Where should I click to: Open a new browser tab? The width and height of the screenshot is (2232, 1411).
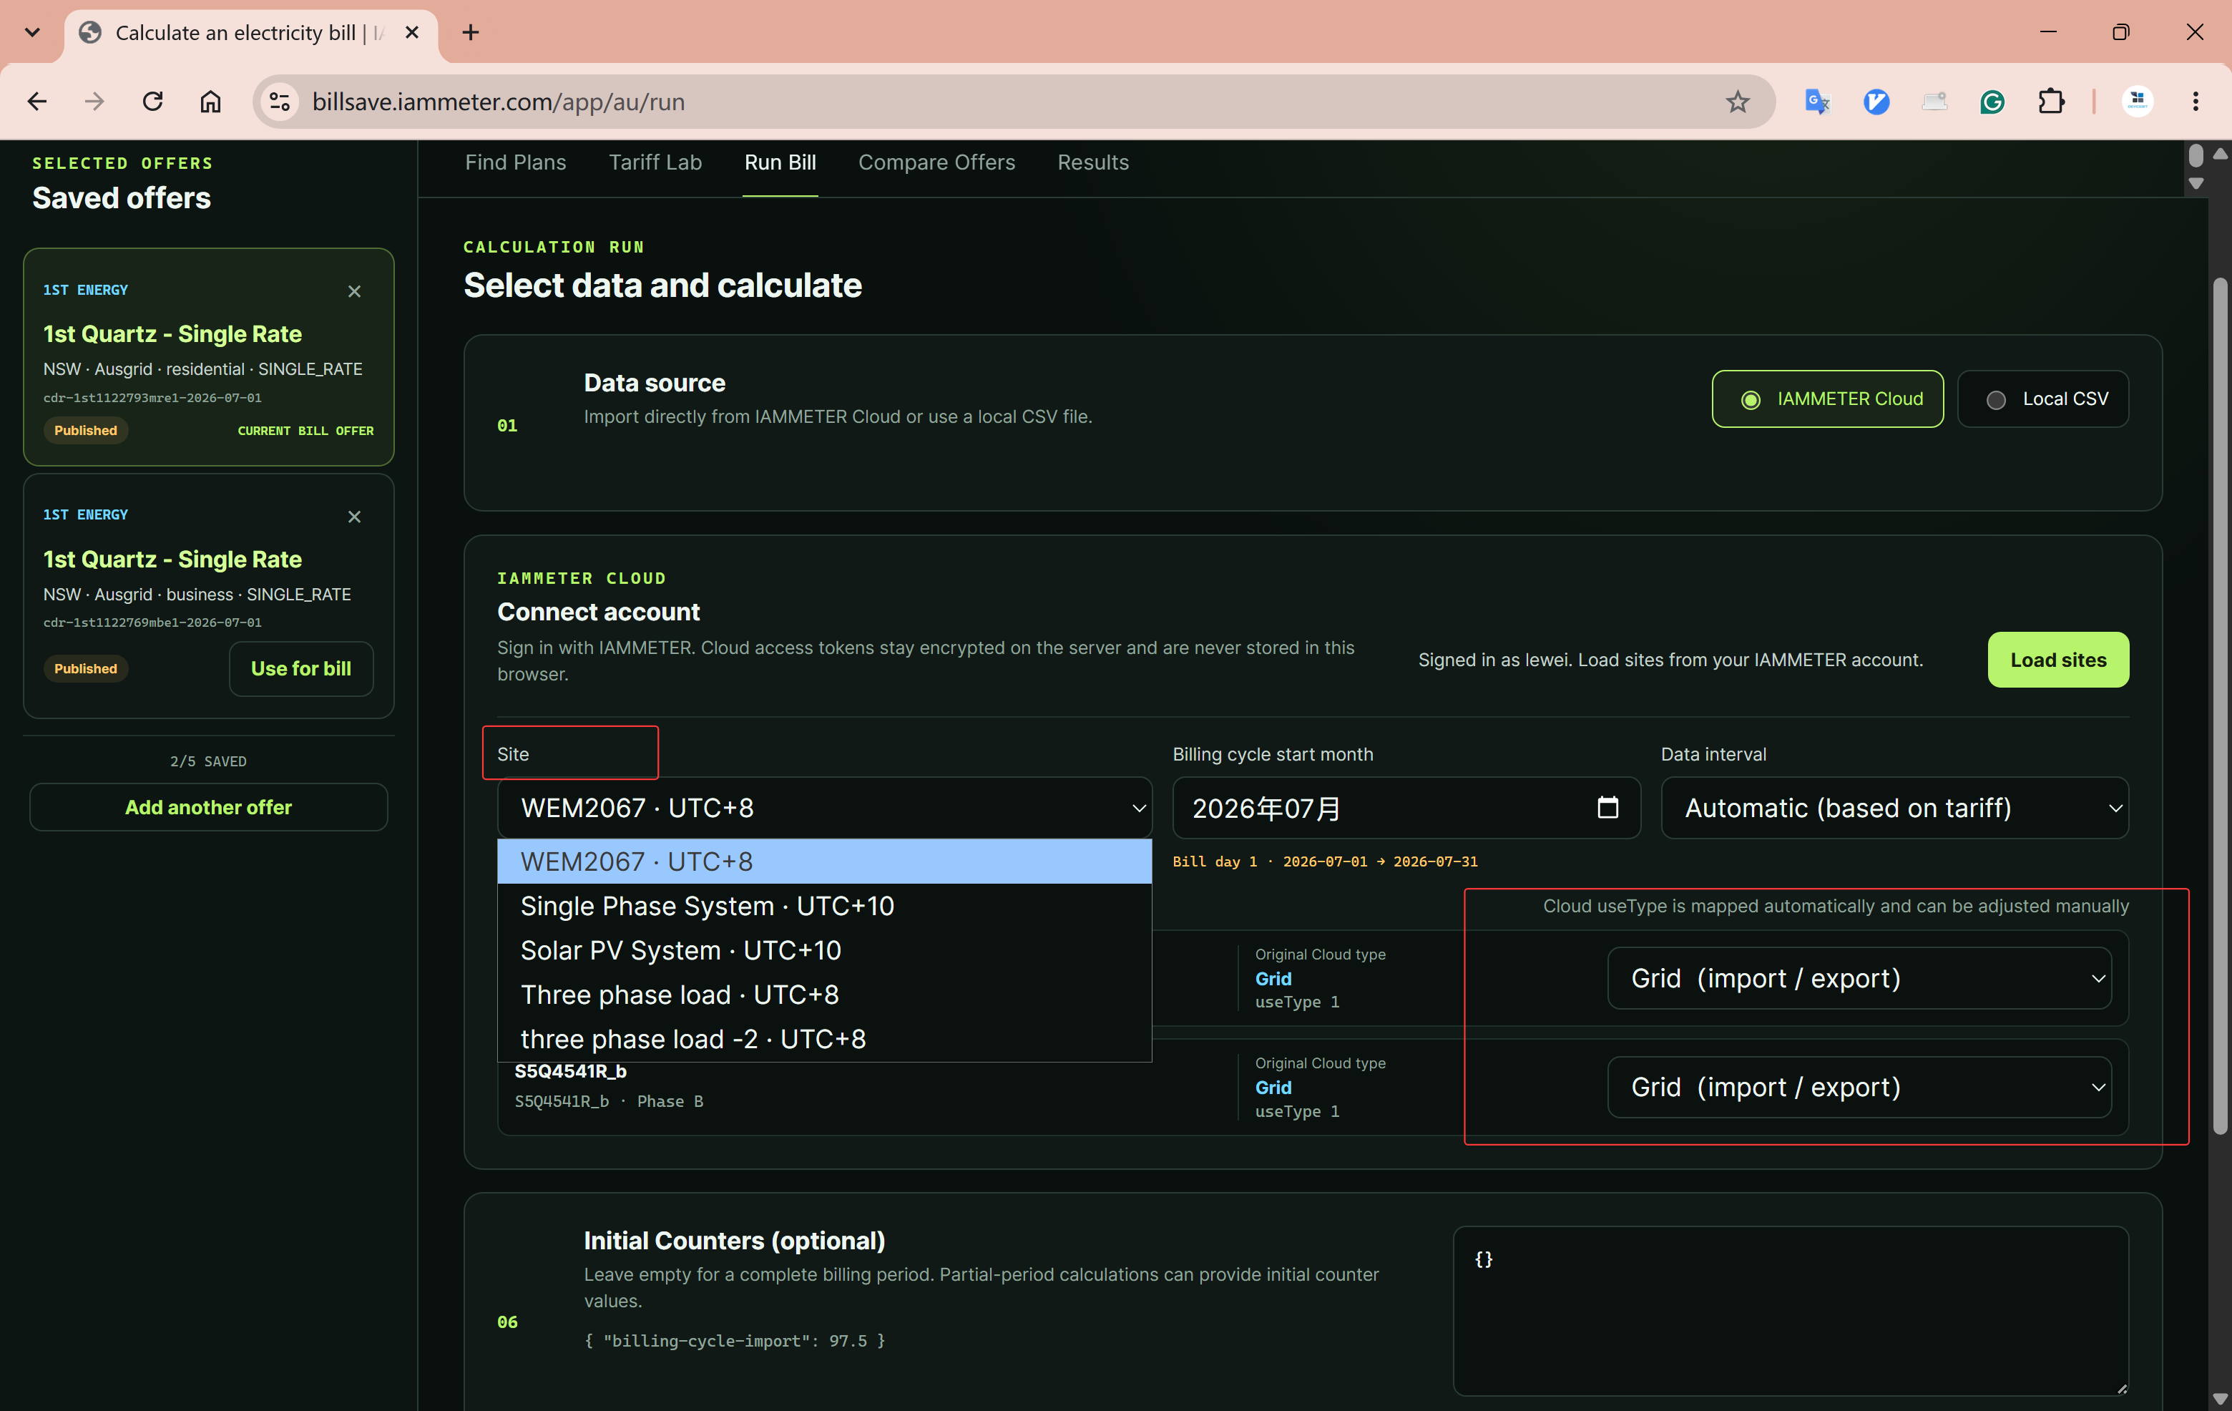coord(471,32)
